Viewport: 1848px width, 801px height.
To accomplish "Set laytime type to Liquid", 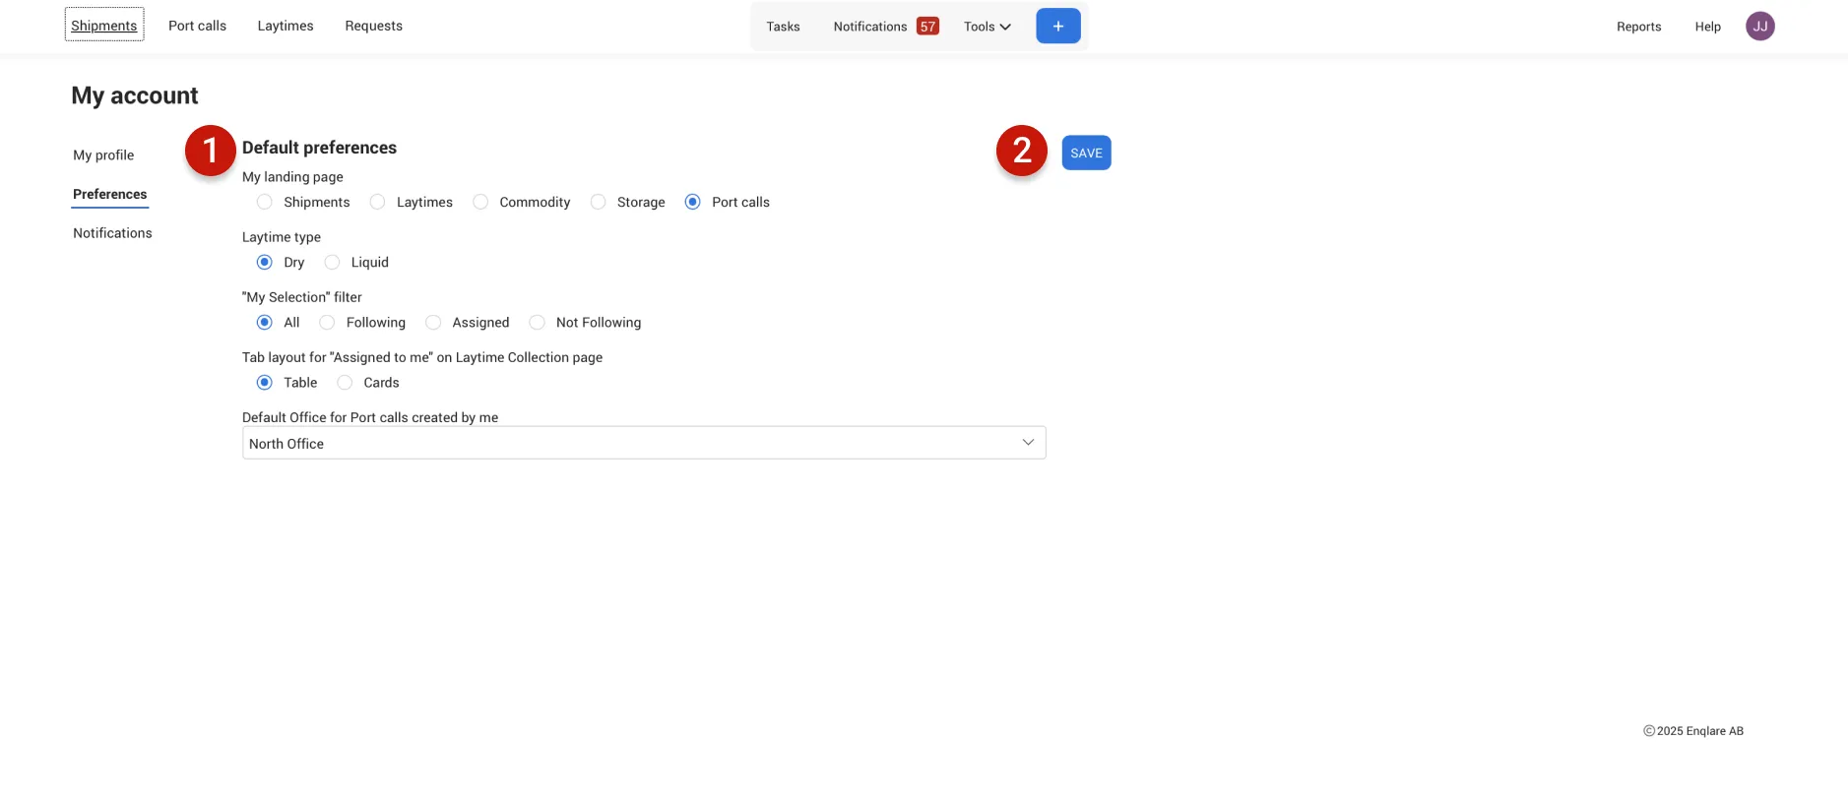I will [332, 262].
